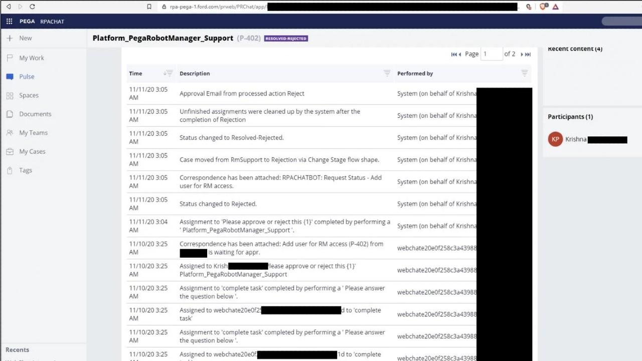Click the Documents page icon
This screenshot has width=642, height=361.
(x=10, y=114)
